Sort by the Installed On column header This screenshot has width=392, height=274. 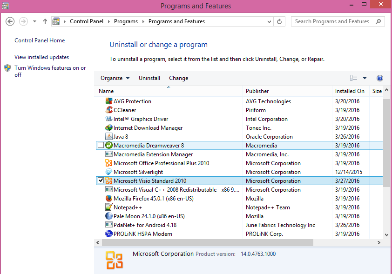point(351,91)
